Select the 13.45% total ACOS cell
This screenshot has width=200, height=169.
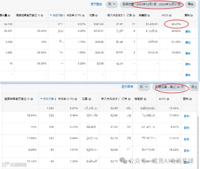click(174, 108)
